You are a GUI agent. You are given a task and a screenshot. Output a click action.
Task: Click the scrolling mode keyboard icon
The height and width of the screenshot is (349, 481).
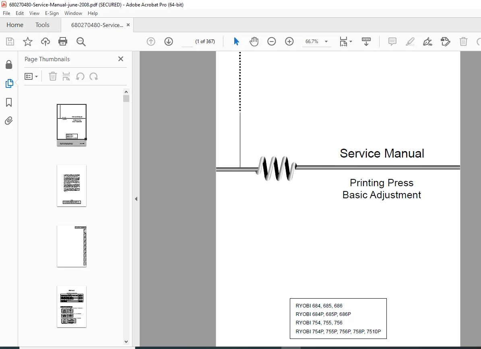click(x=366, y=42)
